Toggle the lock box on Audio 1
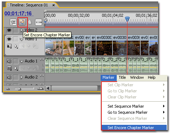The height and width of the screenshot is (133, 171). (16, 61)
